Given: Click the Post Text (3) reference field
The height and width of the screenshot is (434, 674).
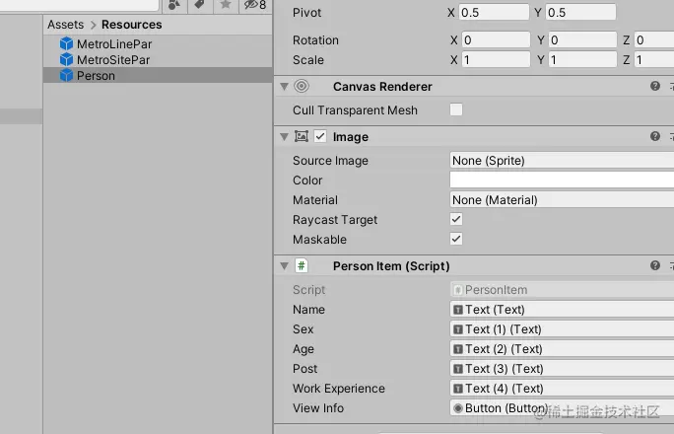Looking at the screenshot, I should pyautogui.click(x=562, y=369).
